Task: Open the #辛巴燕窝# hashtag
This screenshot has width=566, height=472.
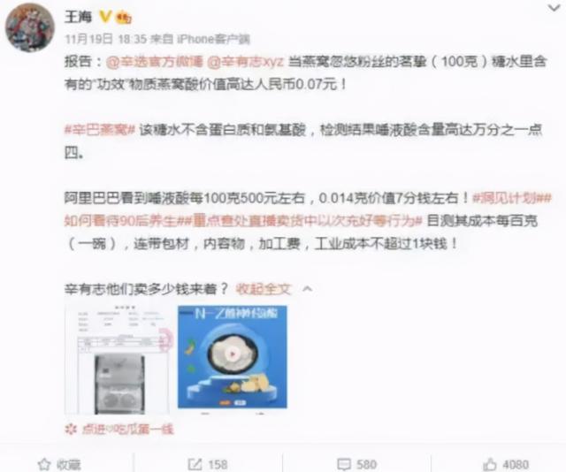Action: click(100, 130)
